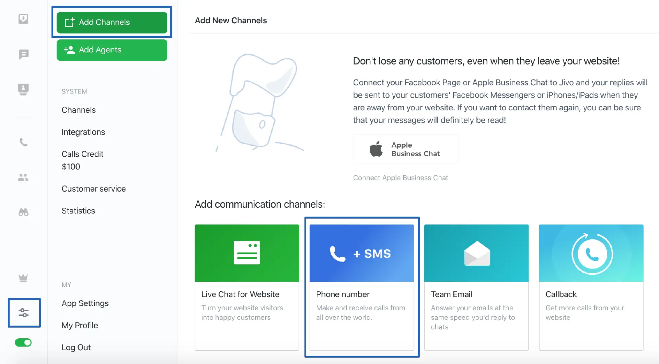Click the SYSTEM section label

tap(74, 92)
